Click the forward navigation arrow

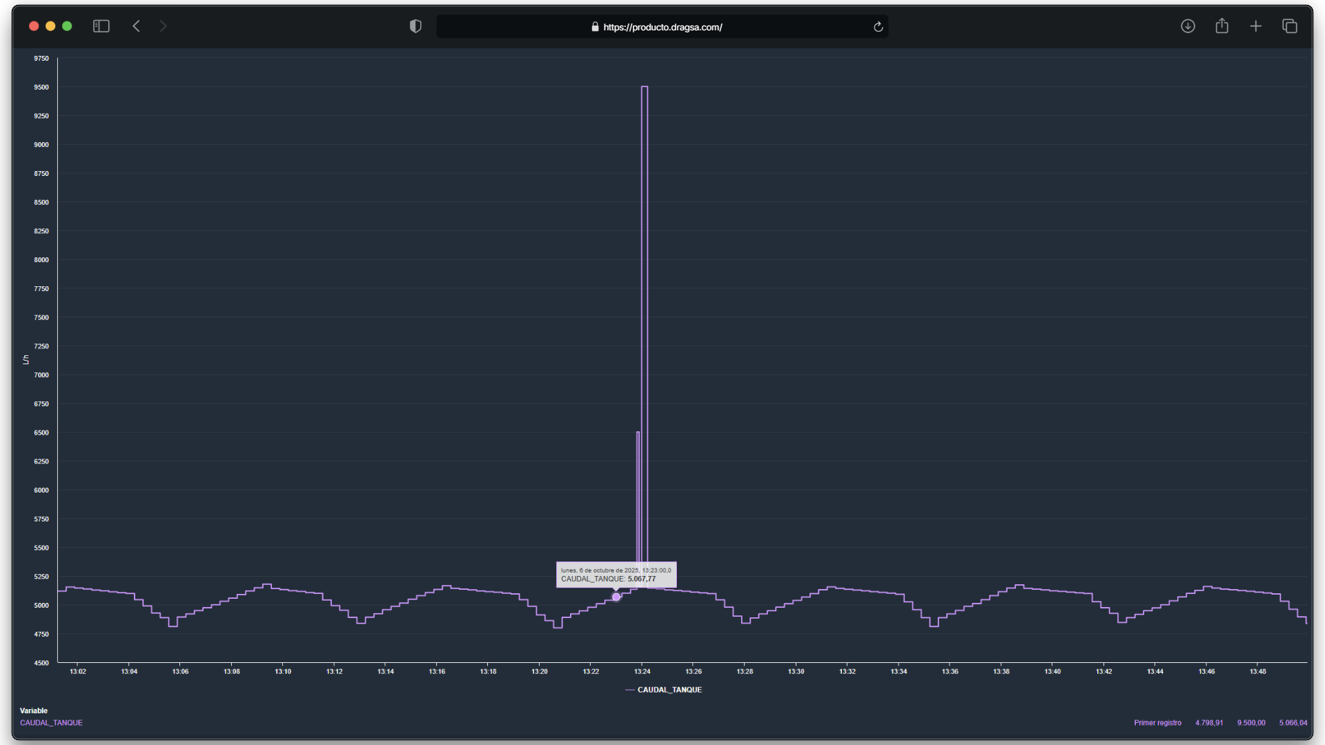point(163,26)
